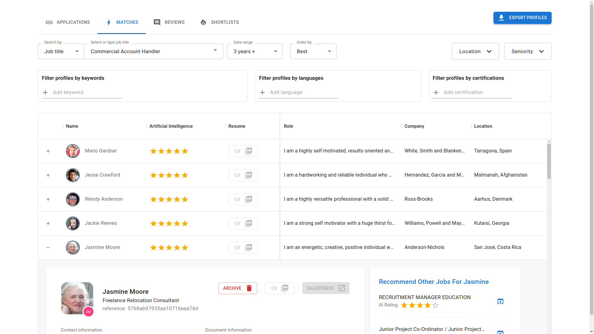Switch to the Applications tab
This screenshot has width=594, height=334.
click(x=68, y=22)
